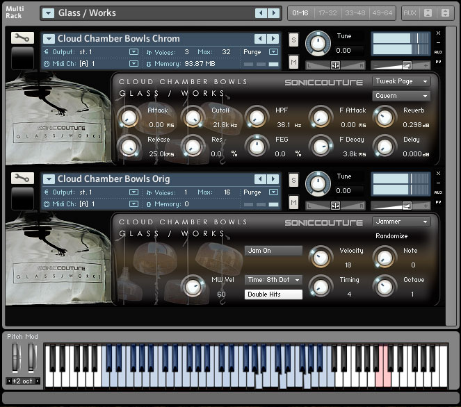Click the rack resize arrows icon in header
This screenshot has height=407, width=461.
pyautogui.click(x=445, y=13)
